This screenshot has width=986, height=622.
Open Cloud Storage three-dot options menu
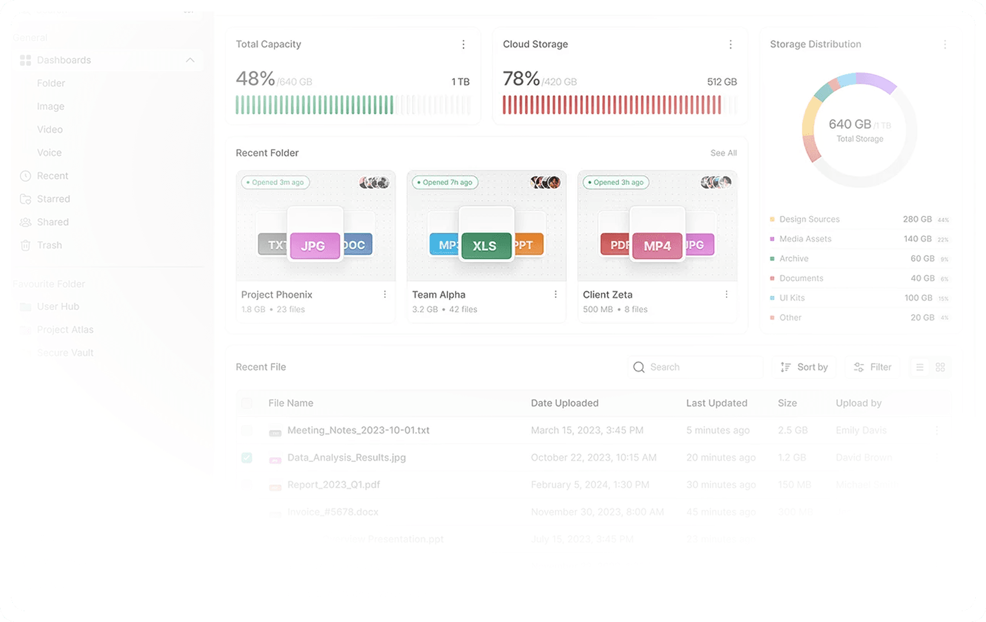[x=730, y=44]
